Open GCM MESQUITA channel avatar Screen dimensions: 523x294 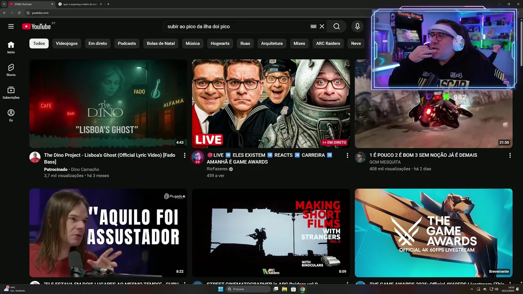pos(360,157)
